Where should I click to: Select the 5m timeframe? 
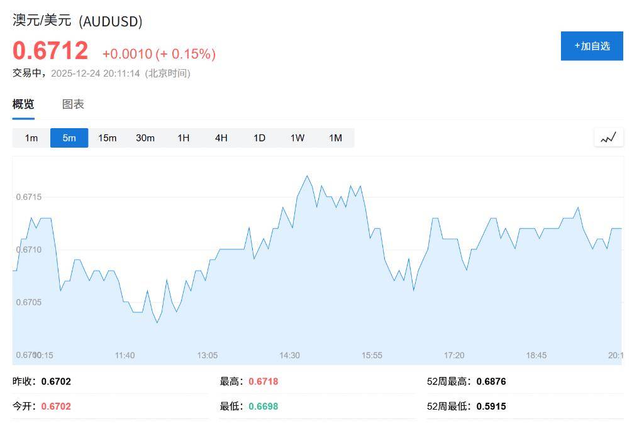69,138
